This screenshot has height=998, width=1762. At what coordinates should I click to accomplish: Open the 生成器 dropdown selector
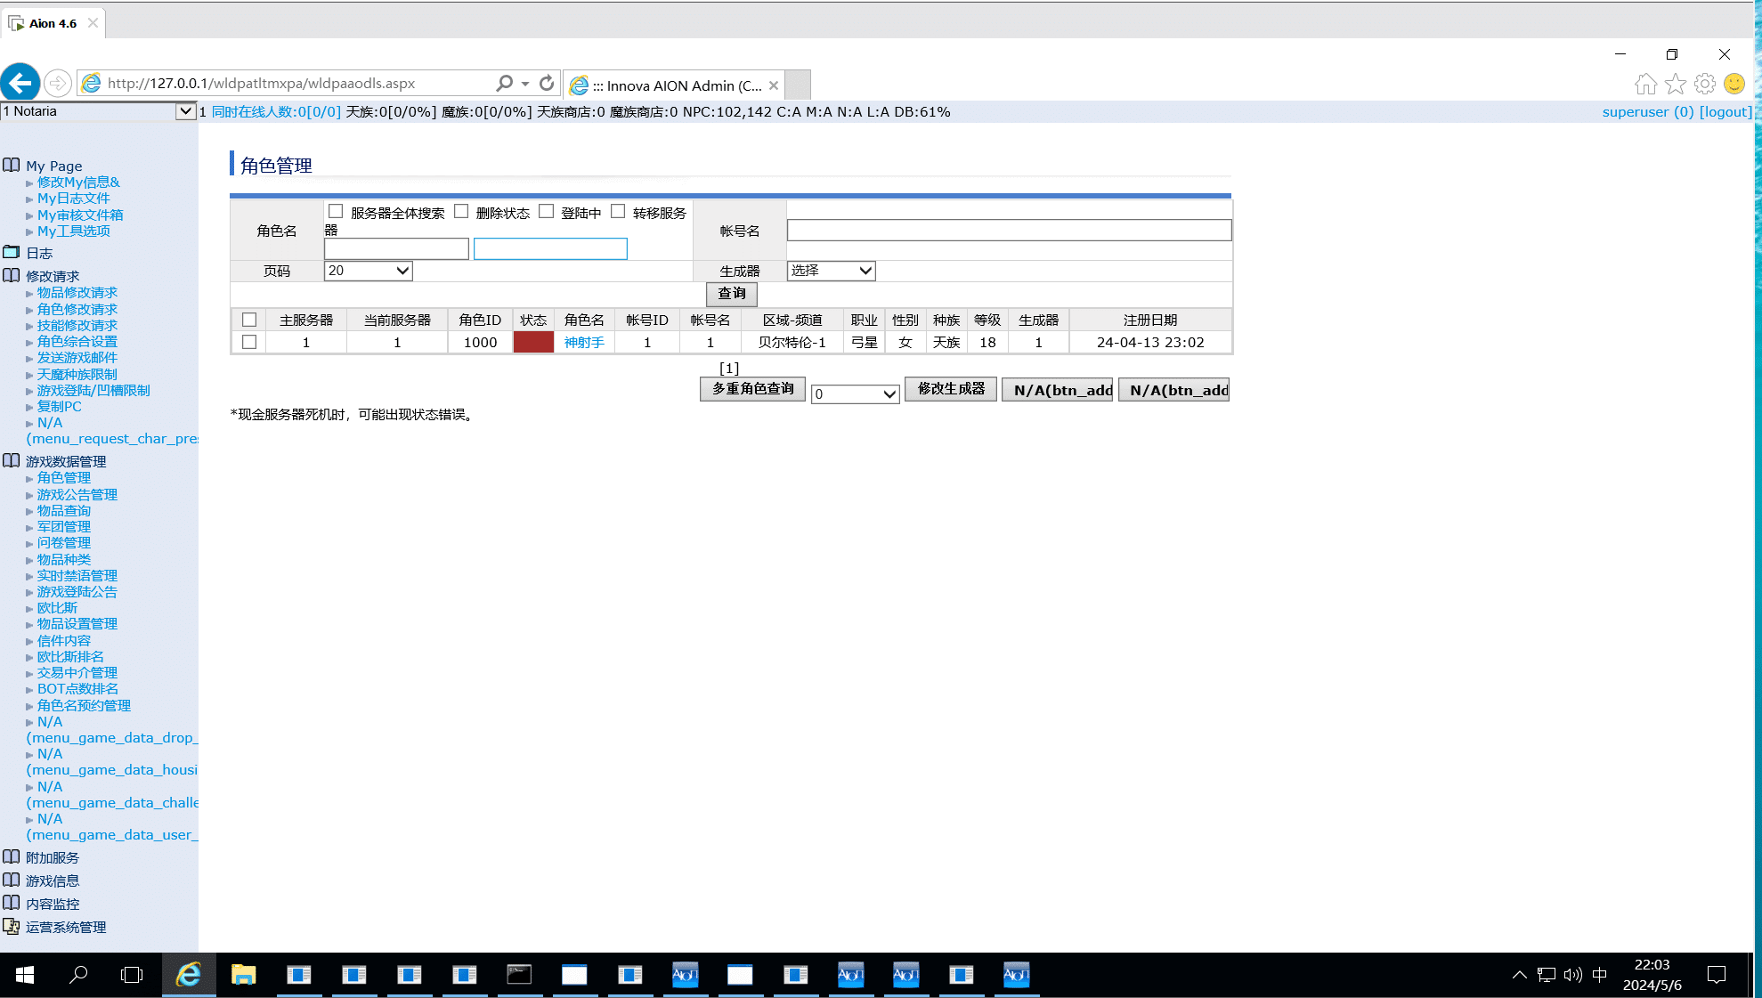[x=829, y=270]
